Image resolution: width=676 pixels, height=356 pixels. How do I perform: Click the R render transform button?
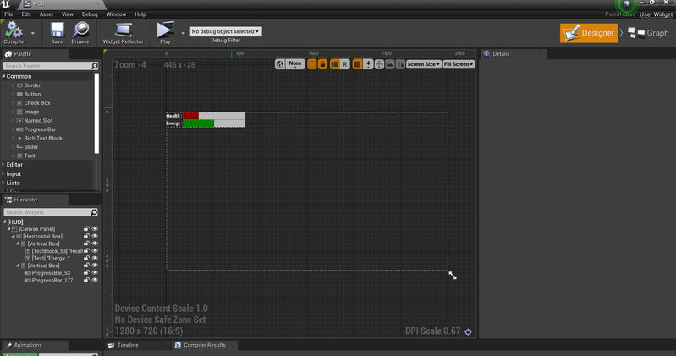click(345, 64)
